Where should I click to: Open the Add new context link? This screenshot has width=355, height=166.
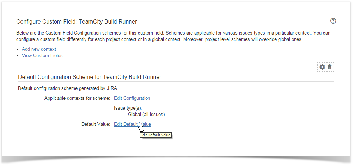point(39,49)
